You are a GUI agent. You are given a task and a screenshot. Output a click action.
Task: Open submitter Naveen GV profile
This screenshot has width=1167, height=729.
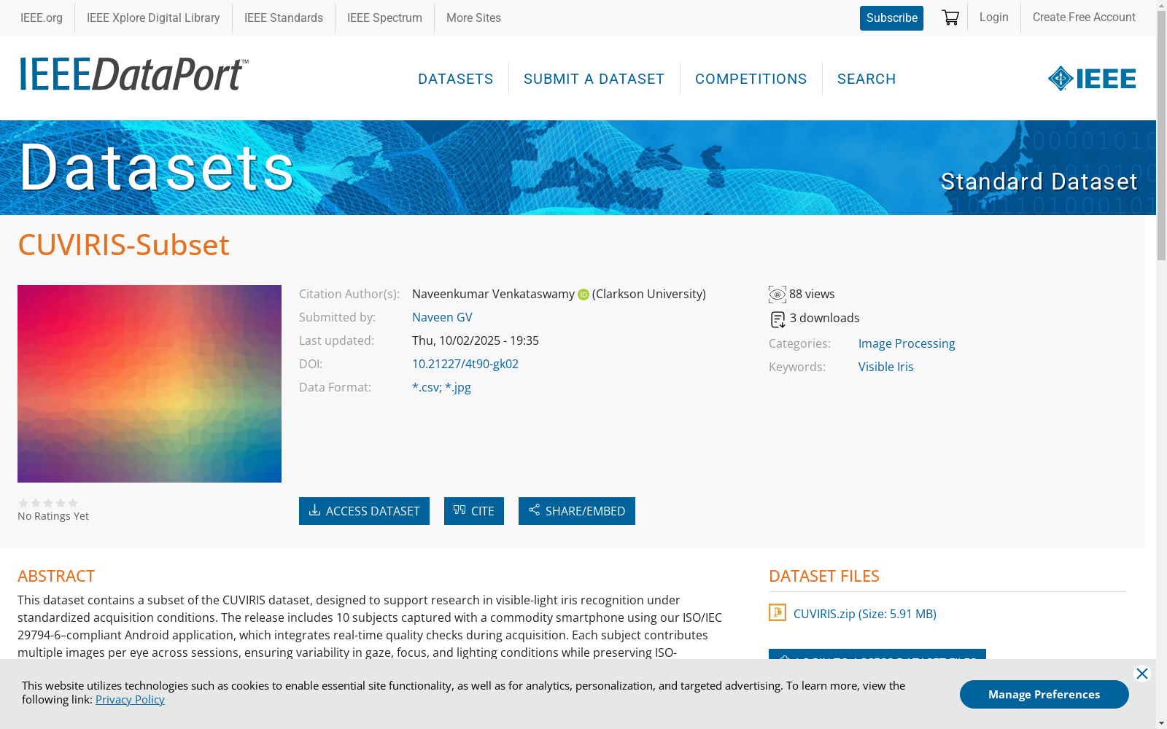442,317
